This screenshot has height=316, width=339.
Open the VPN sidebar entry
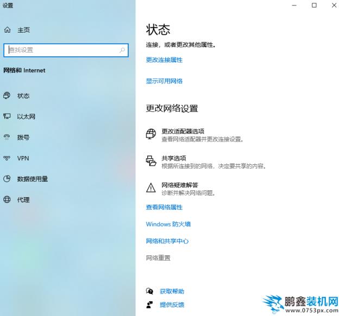23,158
